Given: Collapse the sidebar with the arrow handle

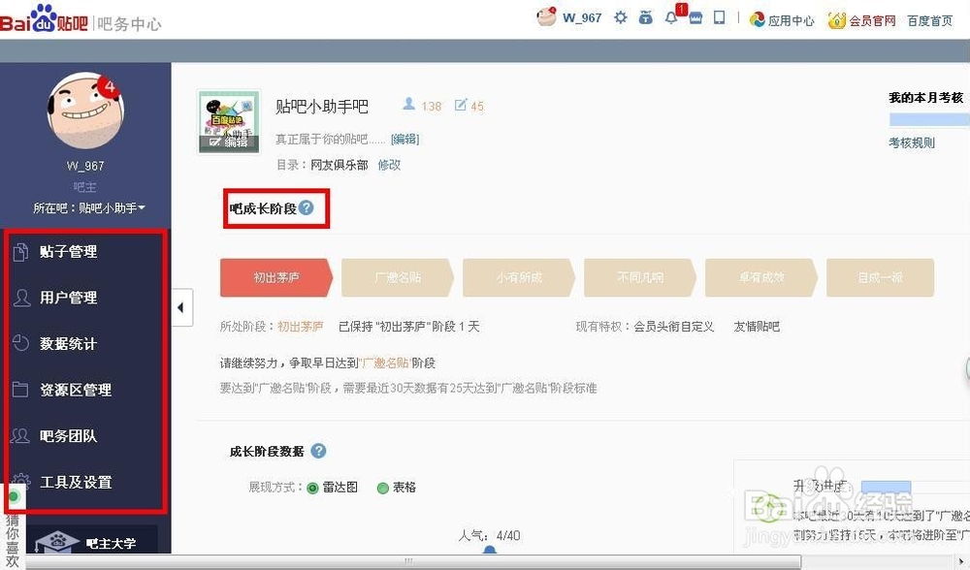Looking at the screenshot, I should 180,307.
